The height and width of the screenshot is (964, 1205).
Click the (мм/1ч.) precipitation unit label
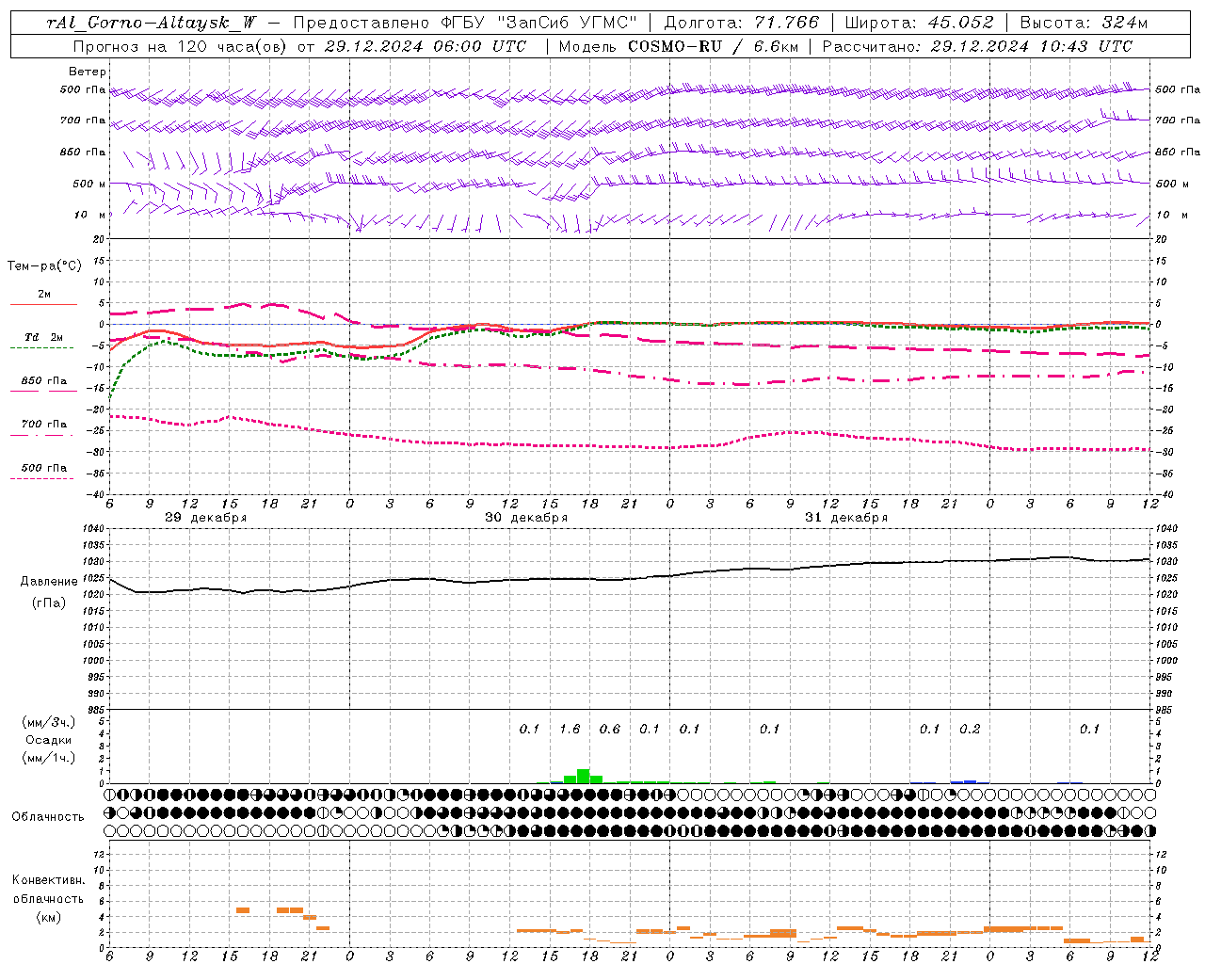tap(49, 758)
